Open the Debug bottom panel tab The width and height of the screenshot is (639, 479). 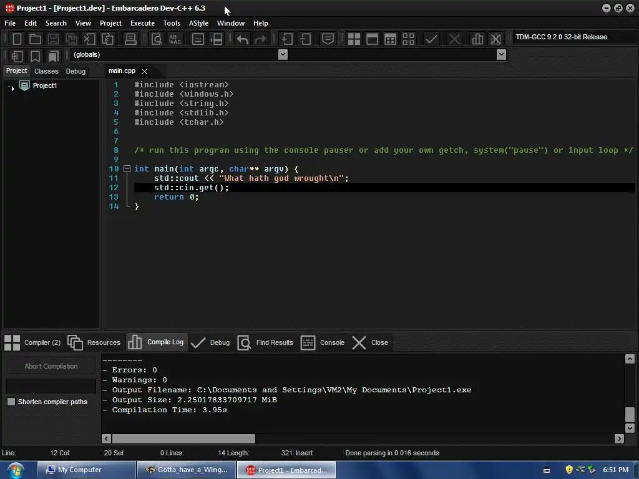coord(210,342)
